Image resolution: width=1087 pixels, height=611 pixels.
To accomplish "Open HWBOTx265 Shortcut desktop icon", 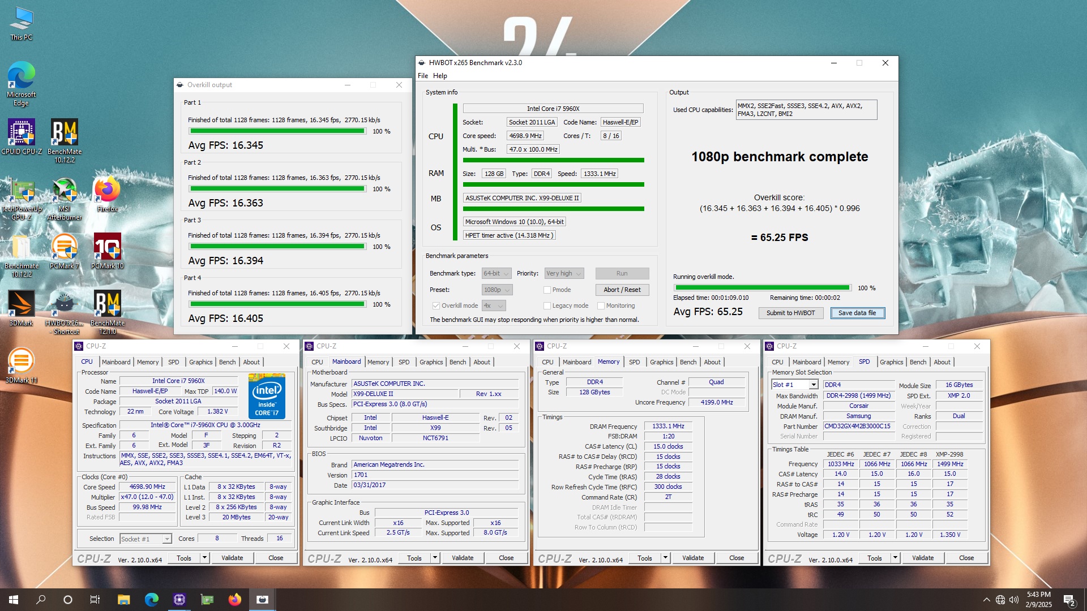I will [x=65, y=313].
